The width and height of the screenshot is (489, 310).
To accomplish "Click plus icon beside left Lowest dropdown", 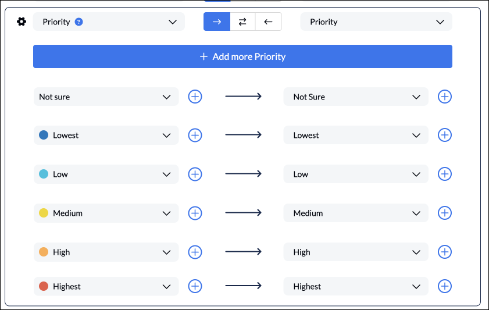I will [195, 136].
